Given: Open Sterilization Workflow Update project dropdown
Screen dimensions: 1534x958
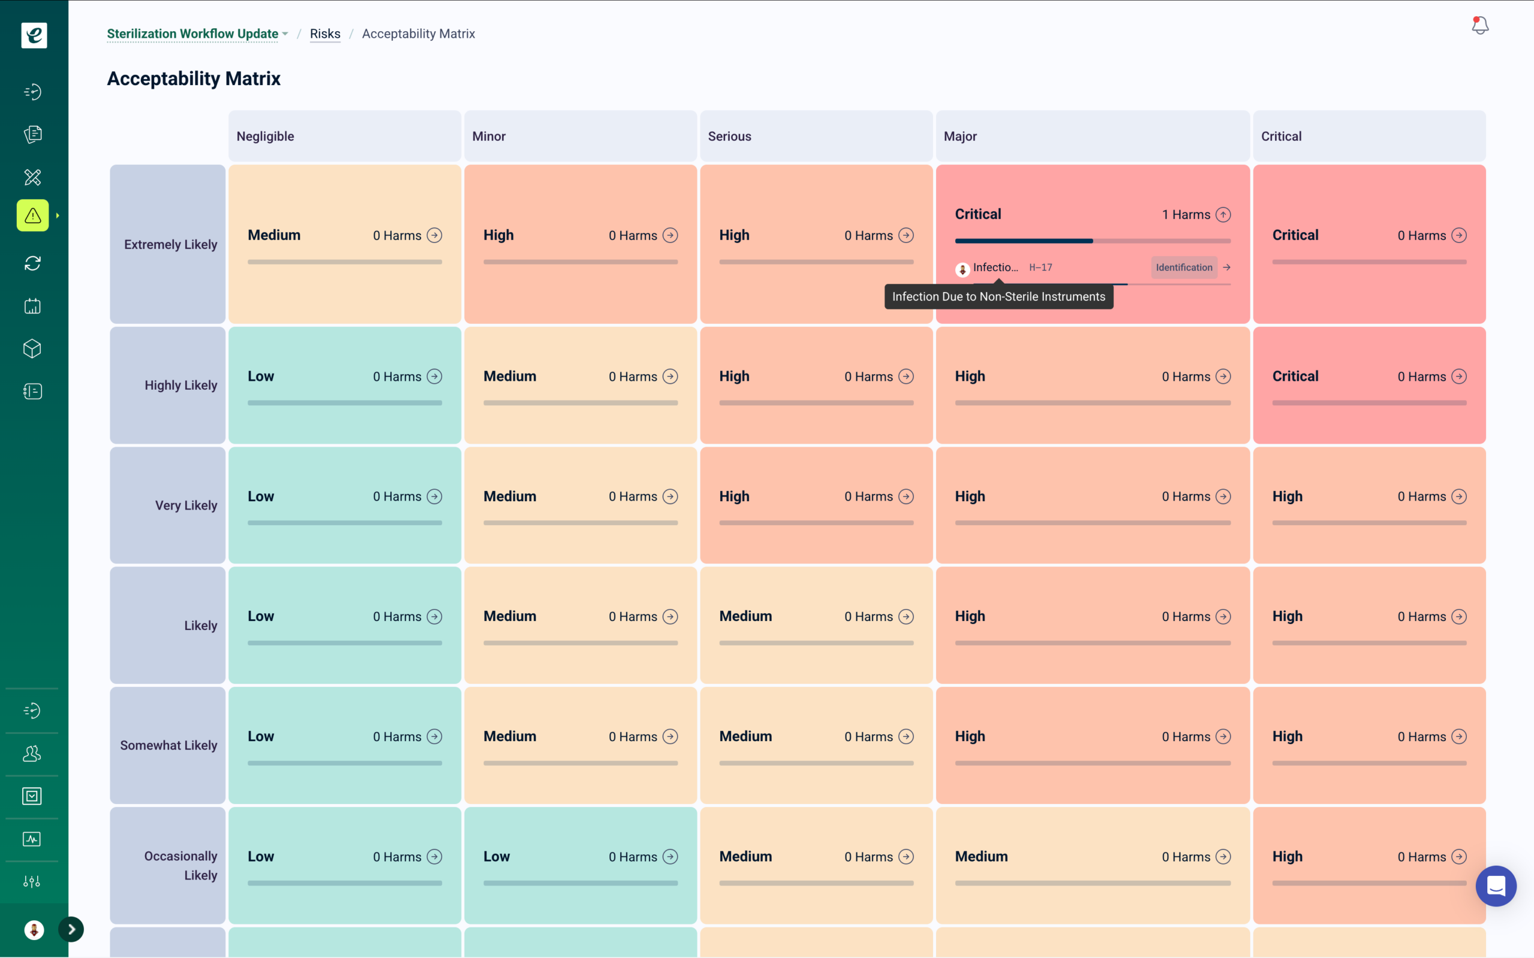Looking at the screenshot, I should tap(198, 34).
